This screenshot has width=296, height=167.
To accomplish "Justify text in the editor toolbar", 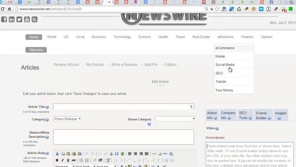I will (147, 154).
